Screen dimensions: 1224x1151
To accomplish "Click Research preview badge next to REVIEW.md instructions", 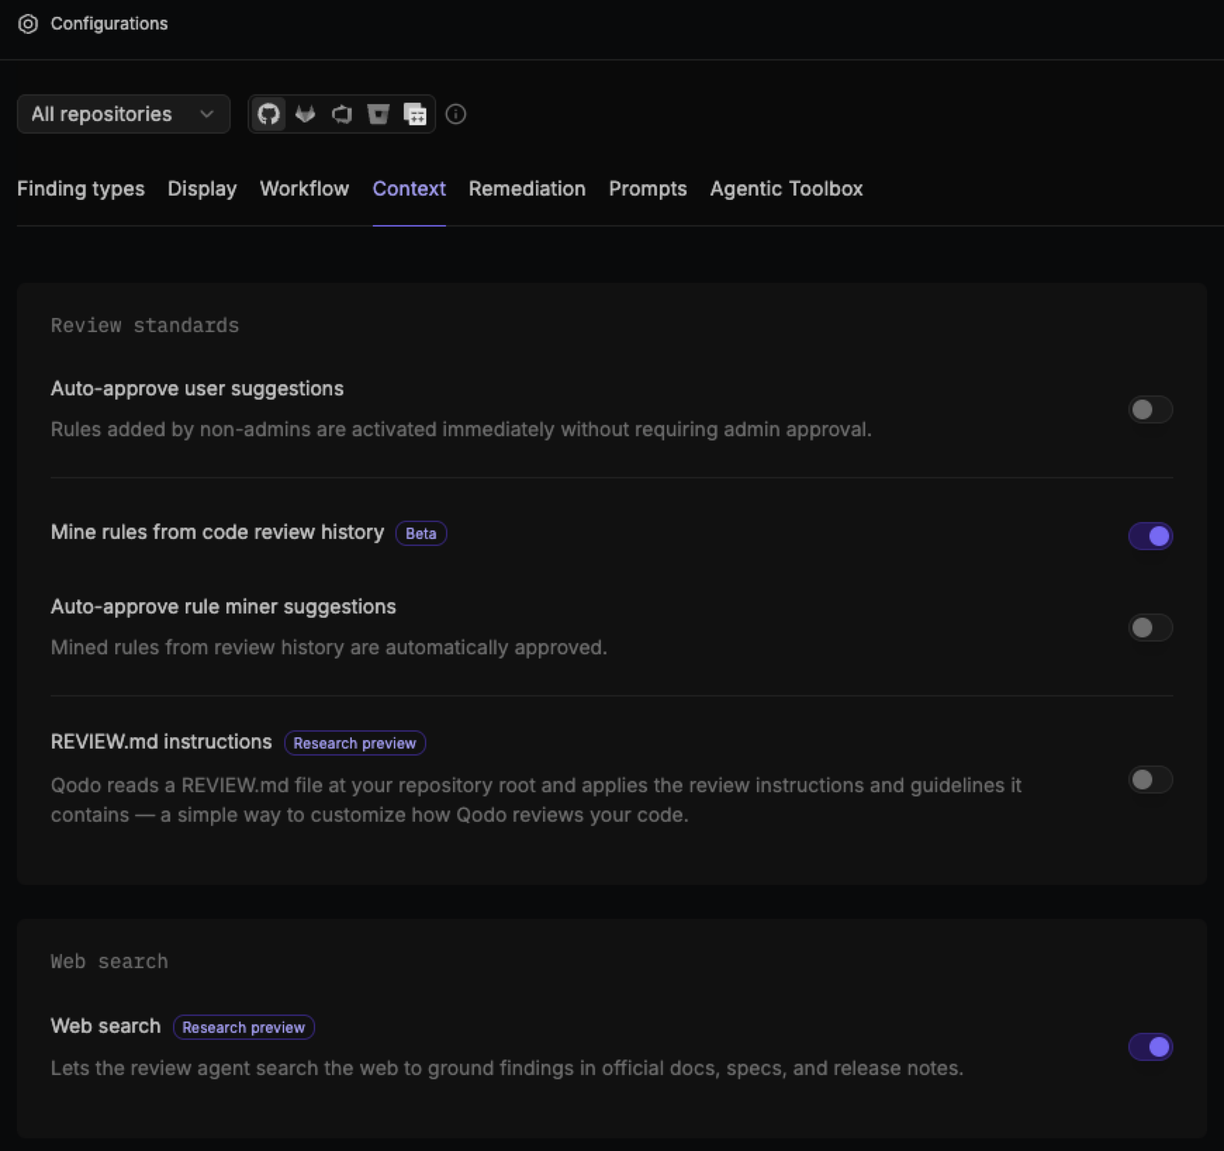I will 355,743.
